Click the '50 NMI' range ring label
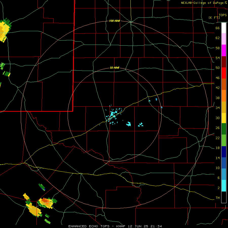 point(115,68)
